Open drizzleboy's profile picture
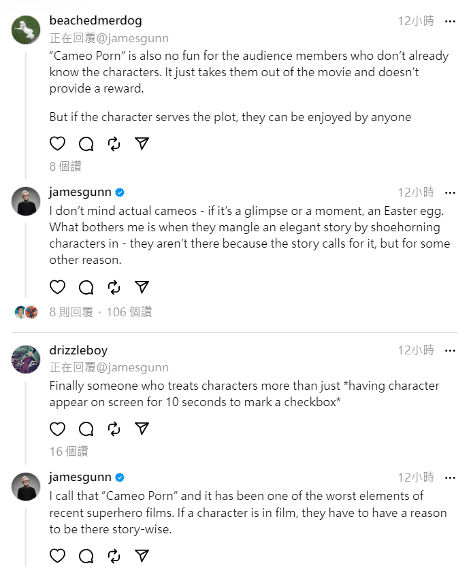 [26, 359]
